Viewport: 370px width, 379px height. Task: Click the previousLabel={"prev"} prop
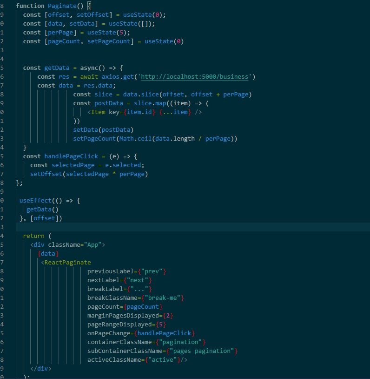pos(127,271)
